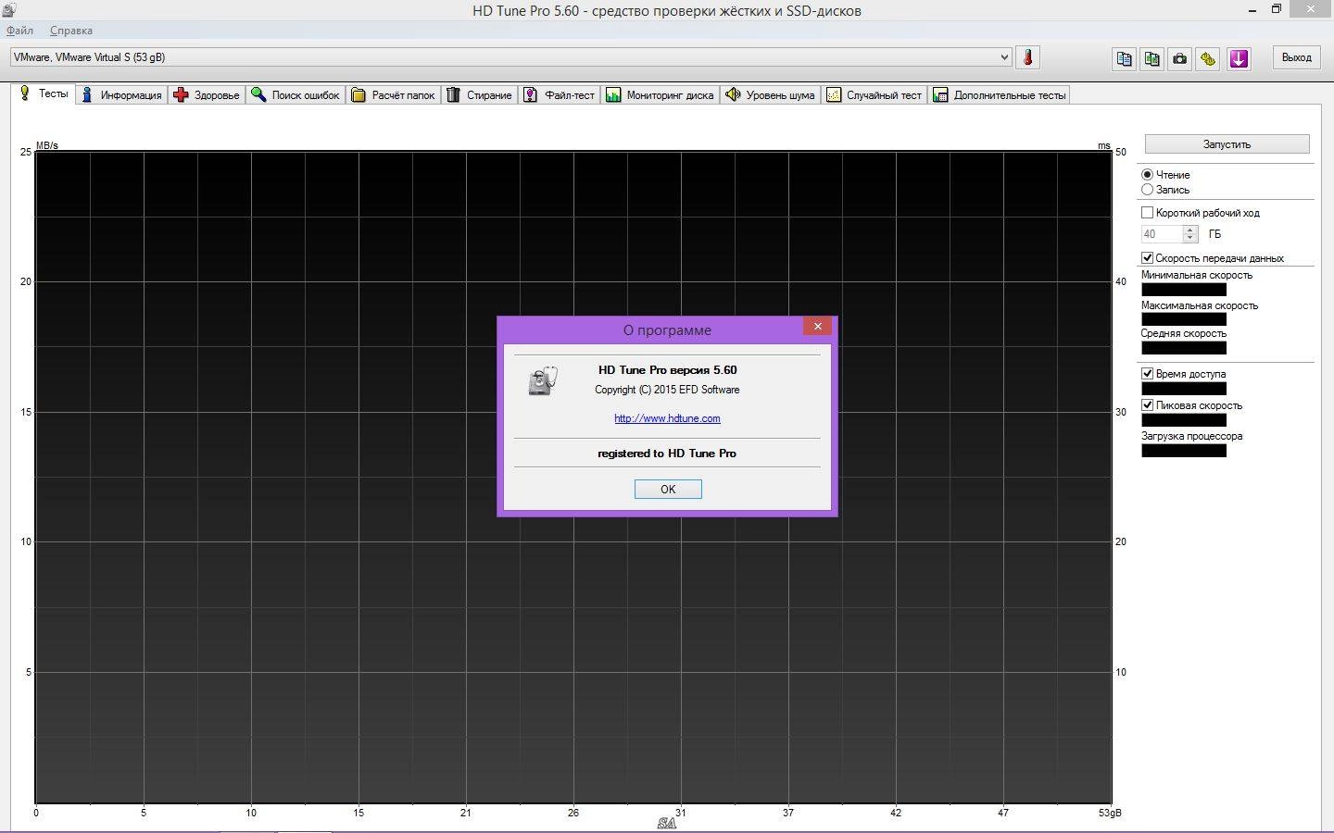
Task: Open the Справка menu
Action: click(71, 31)
